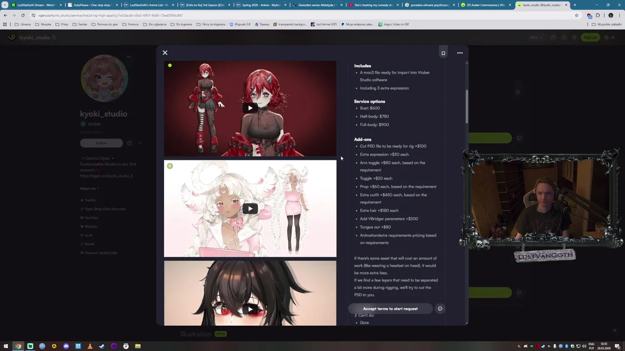Open Steam from the taskbar
625x351 pixels.
pos(102,346)
